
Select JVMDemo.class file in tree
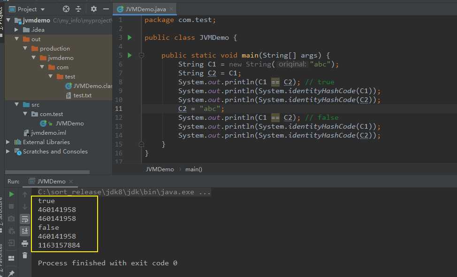coord(89,86)
